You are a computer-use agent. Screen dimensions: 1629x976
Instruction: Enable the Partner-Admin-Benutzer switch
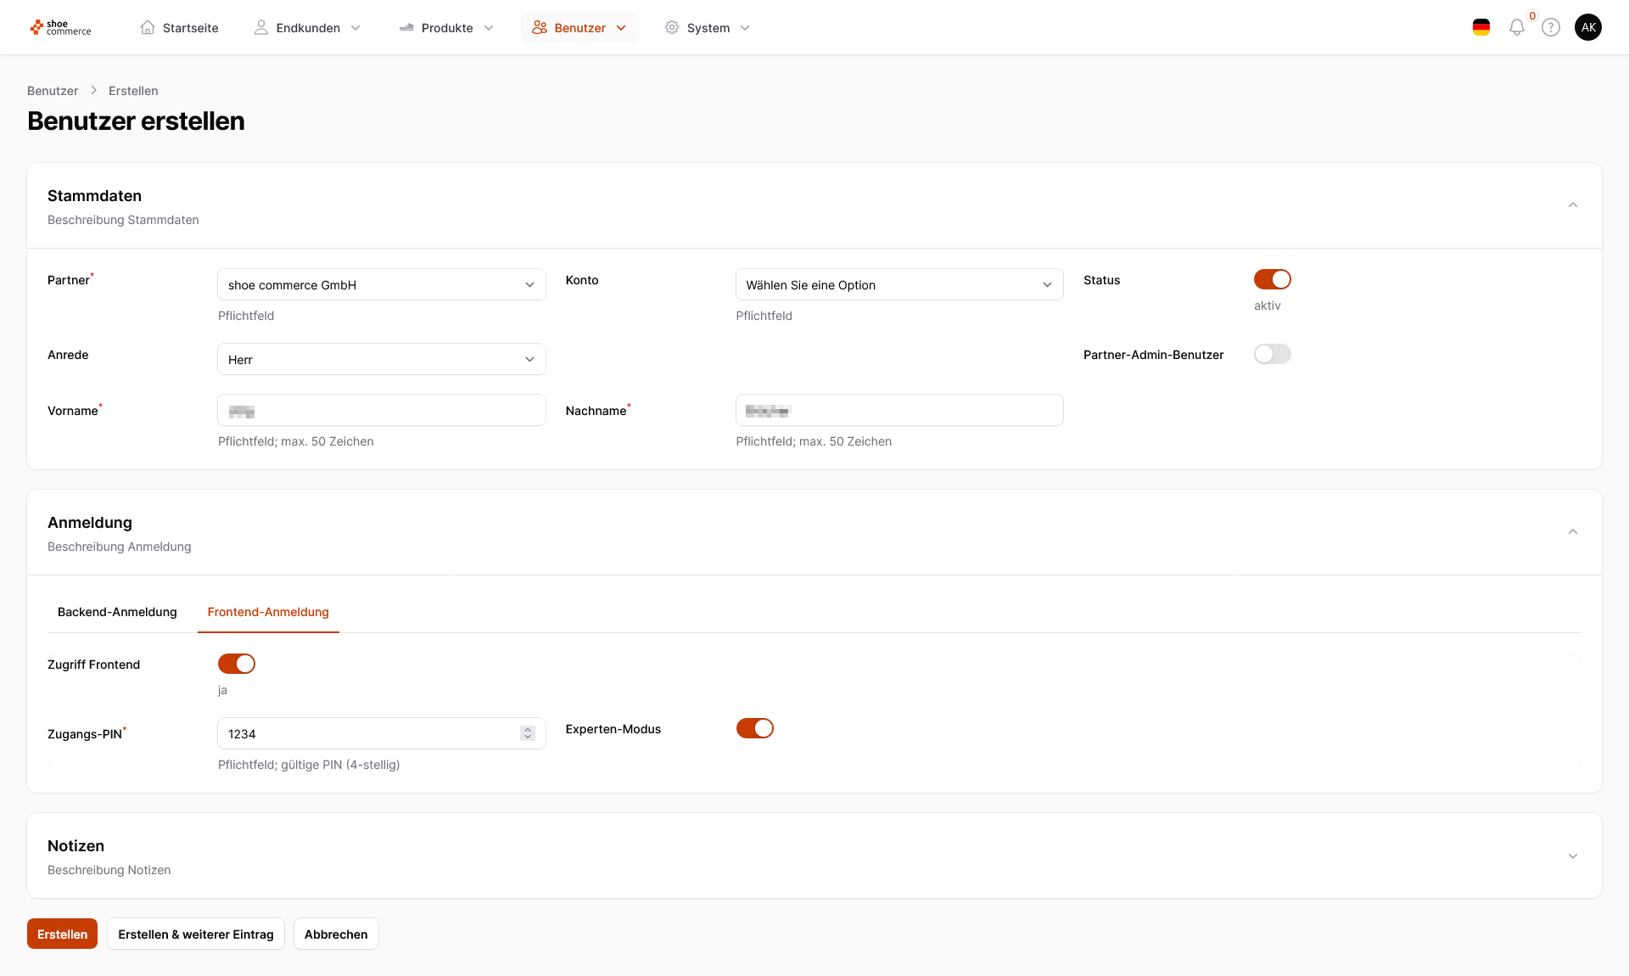[1272, 354]
